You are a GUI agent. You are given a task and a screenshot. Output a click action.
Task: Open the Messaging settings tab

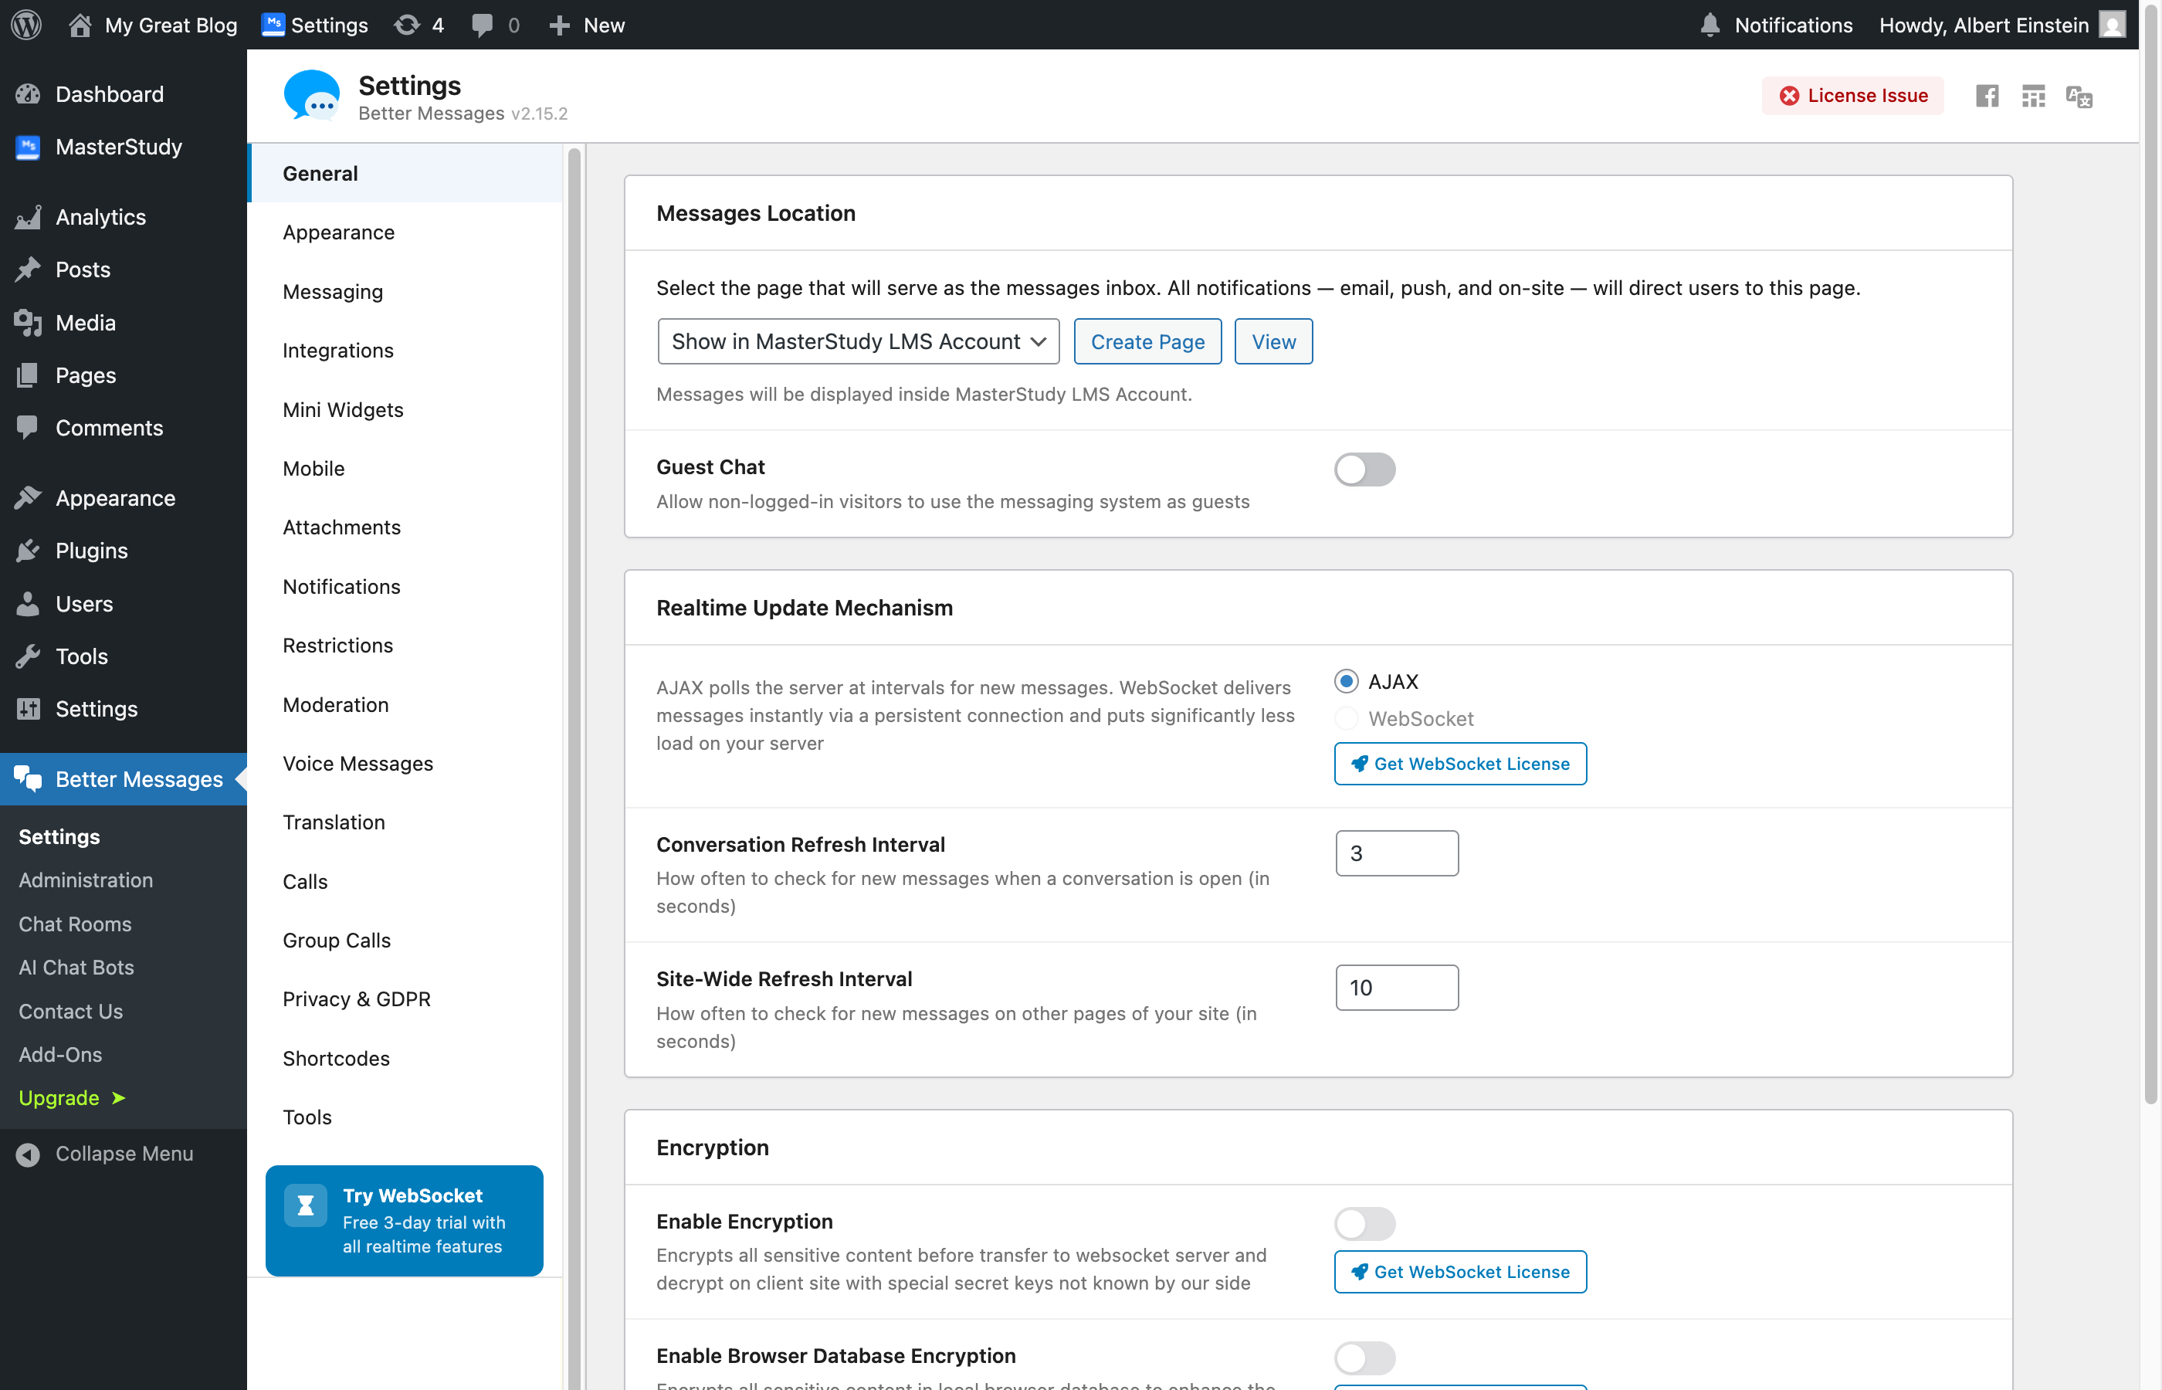pos(405,292)
